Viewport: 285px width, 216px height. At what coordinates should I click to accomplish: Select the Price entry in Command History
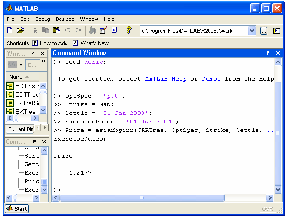click(32, 181)
